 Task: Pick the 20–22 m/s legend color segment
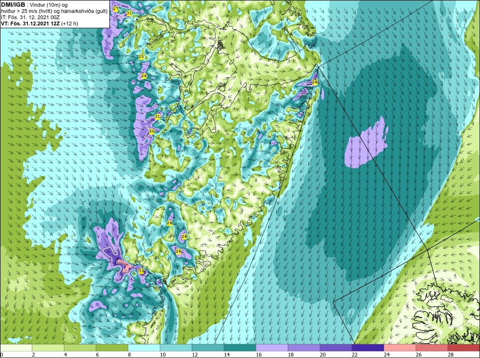point(336,347)
